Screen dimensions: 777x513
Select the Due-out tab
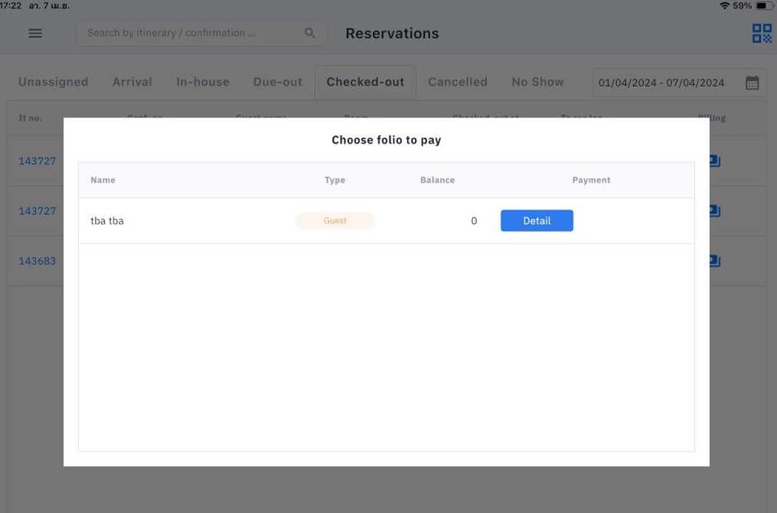pos(278,82)
